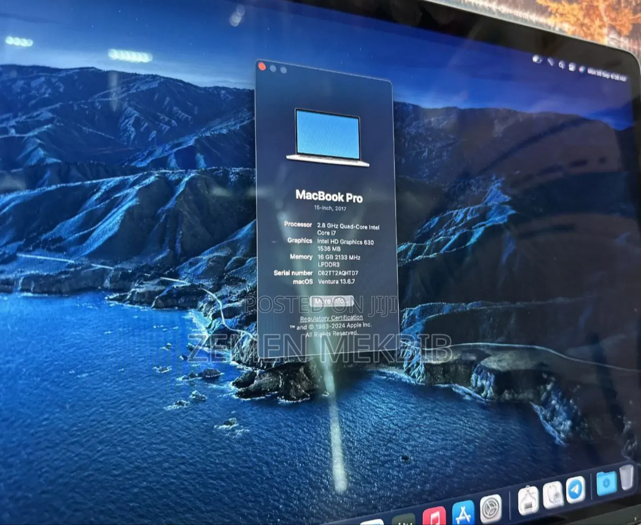Image resolution: width=641 pixels, height=525 pixels.
Task: Open the hardware clamp utility app in the Dock
Action: coord(528,500)
